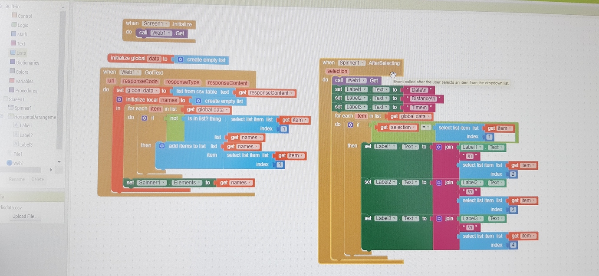Open the Control blocks drawer
This screenshot has width=599, height=276.
click(25, 16)
